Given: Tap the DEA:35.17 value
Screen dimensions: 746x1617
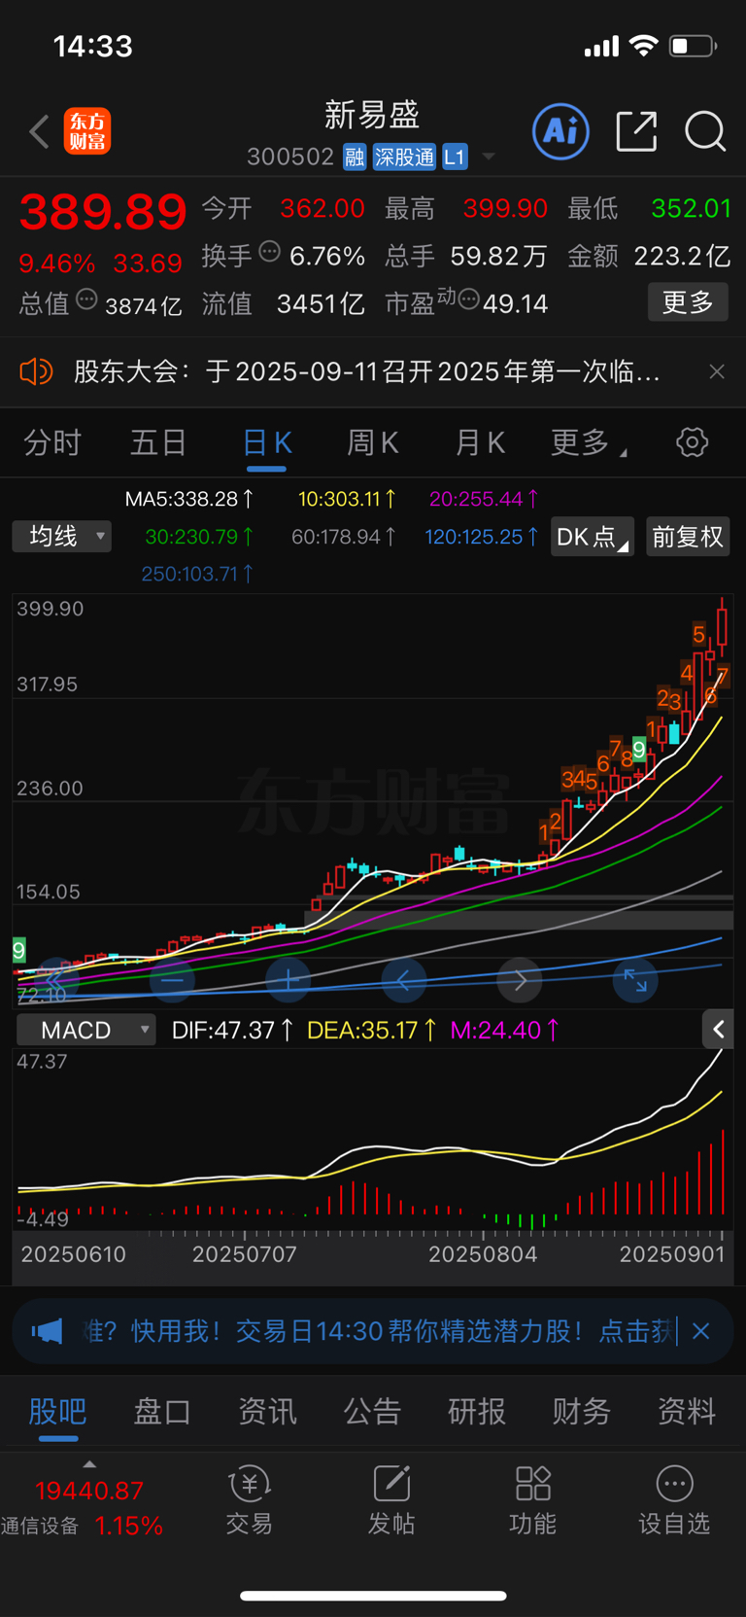Looking at the screenshot, I should point(372,1030).
